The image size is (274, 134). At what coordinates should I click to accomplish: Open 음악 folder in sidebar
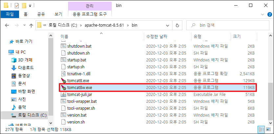click(x=18, y=107)
